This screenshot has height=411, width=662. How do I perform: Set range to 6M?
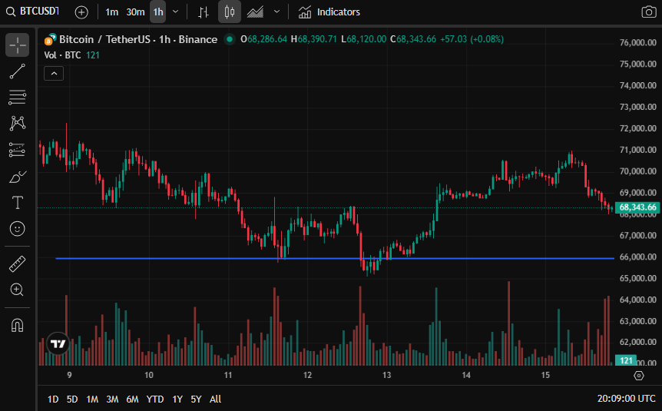pyautogui.click(x=132, y=399)
